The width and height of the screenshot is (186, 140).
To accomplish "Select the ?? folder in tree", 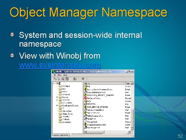I will (63, 108).
